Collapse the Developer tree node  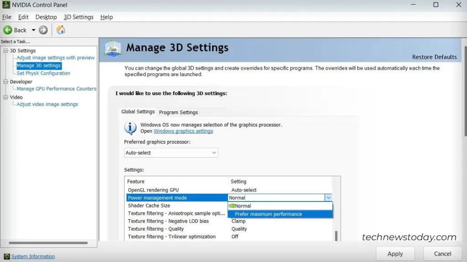tap(5, 81)
